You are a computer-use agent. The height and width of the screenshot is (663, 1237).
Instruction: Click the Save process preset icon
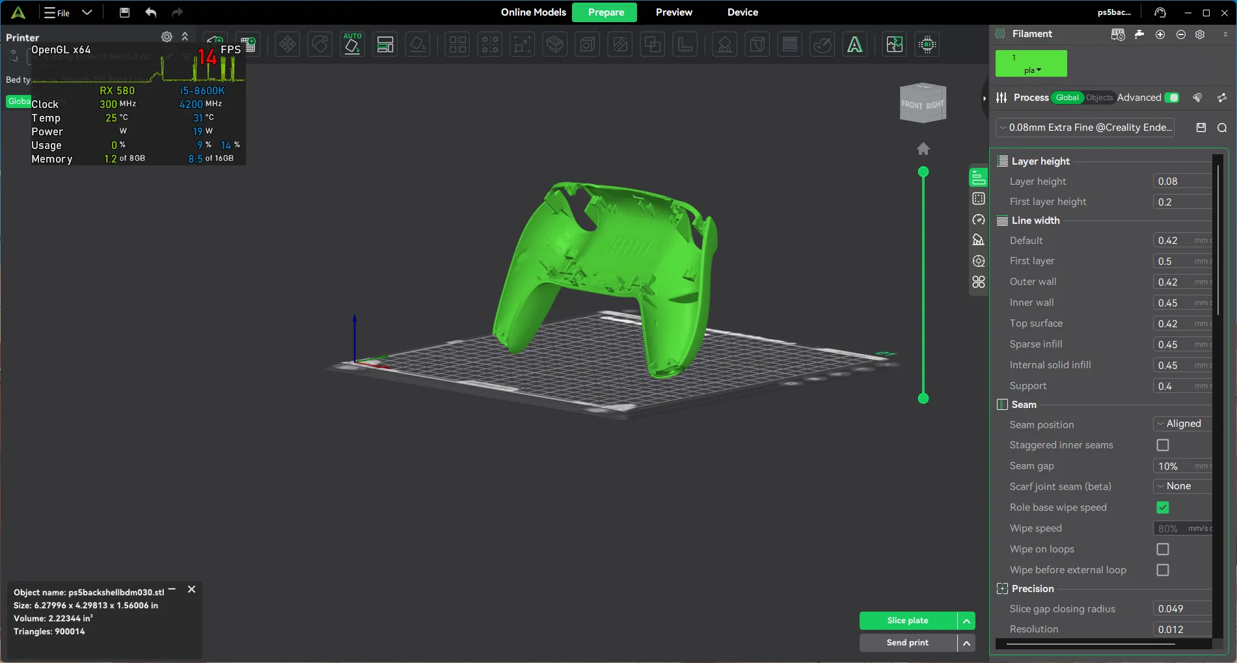coord(1201,128)
